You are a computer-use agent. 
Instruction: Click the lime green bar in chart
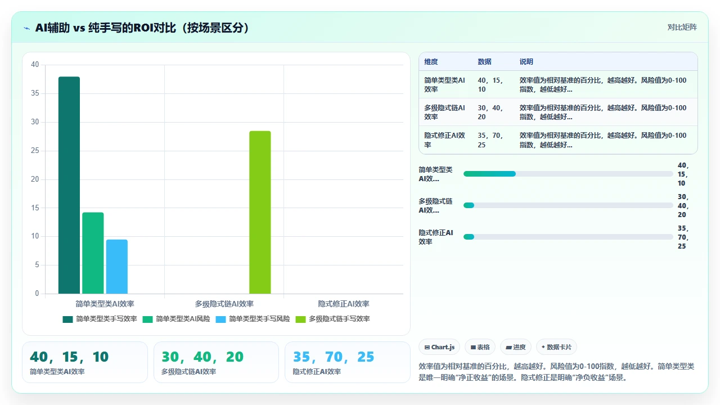pos(260,212)
